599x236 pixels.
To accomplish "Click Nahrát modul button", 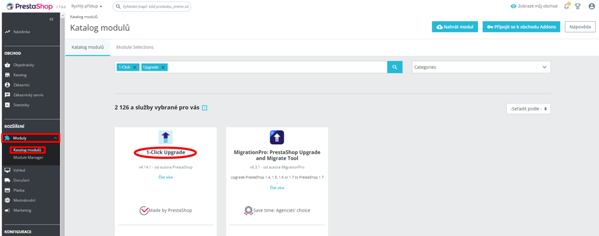I will click(455, 27).
